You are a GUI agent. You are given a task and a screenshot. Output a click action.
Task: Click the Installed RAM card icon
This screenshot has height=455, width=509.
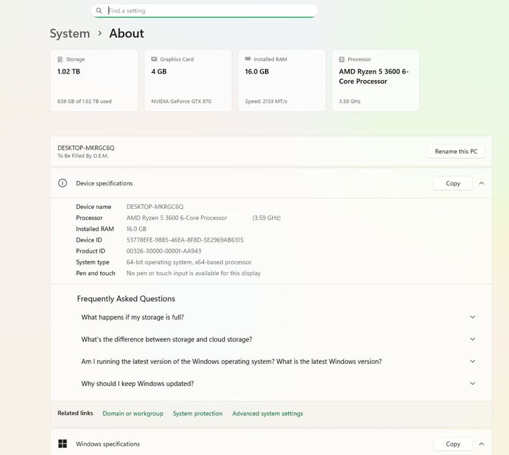(248, 59)
